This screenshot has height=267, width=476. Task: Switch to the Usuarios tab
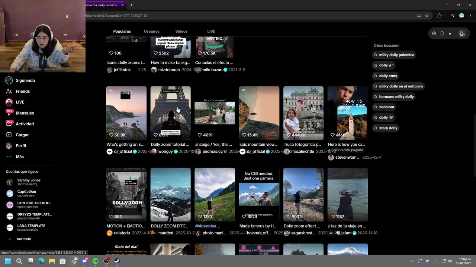click(152, 31)
